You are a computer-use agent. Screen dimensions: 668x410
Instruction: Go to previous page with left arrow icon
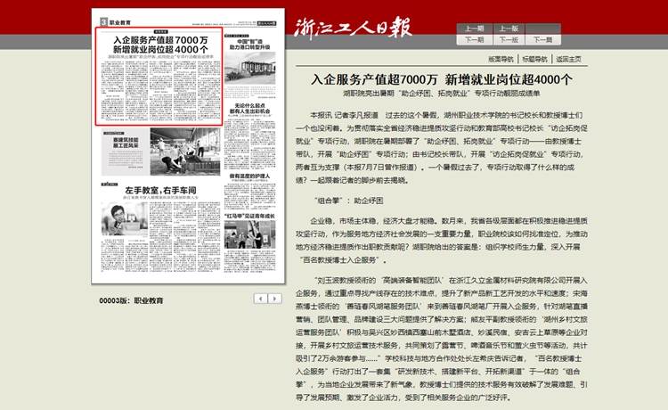click(x=260, y=299)
